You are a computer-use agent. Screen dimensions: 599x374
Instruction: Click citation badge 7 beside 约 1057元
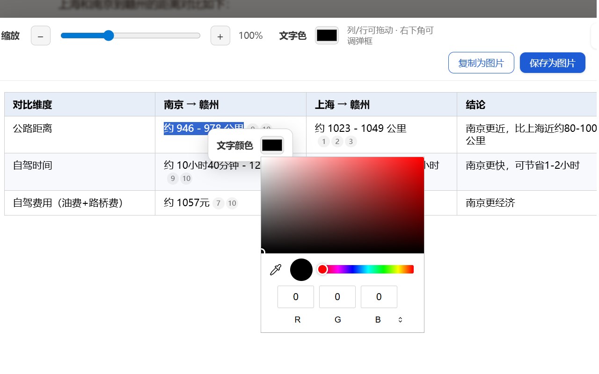point(218,203)
